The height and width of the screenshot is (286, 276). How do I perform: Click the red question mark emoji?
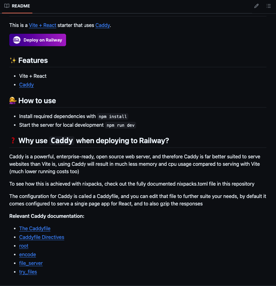13,141
